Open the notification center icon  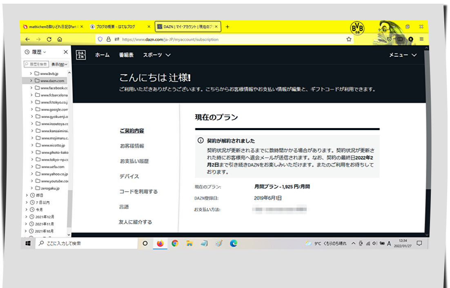419,243
